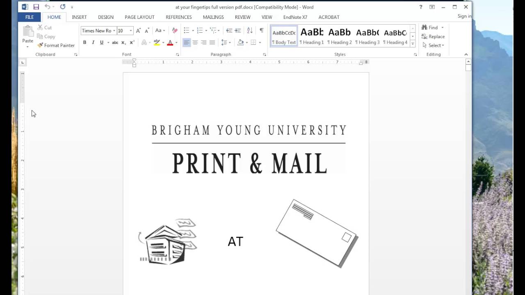The height and width of the screenshot is (295, 525).
Task: Click the Multilevel List icon
Action: click(213, 31)
